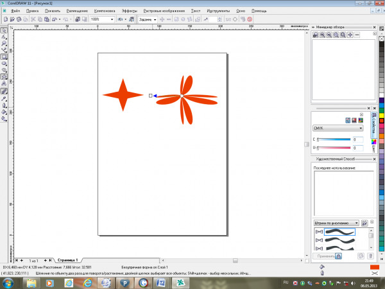Open the zoom level 100% dropdown
385x289 pixels.
point(112,19)
